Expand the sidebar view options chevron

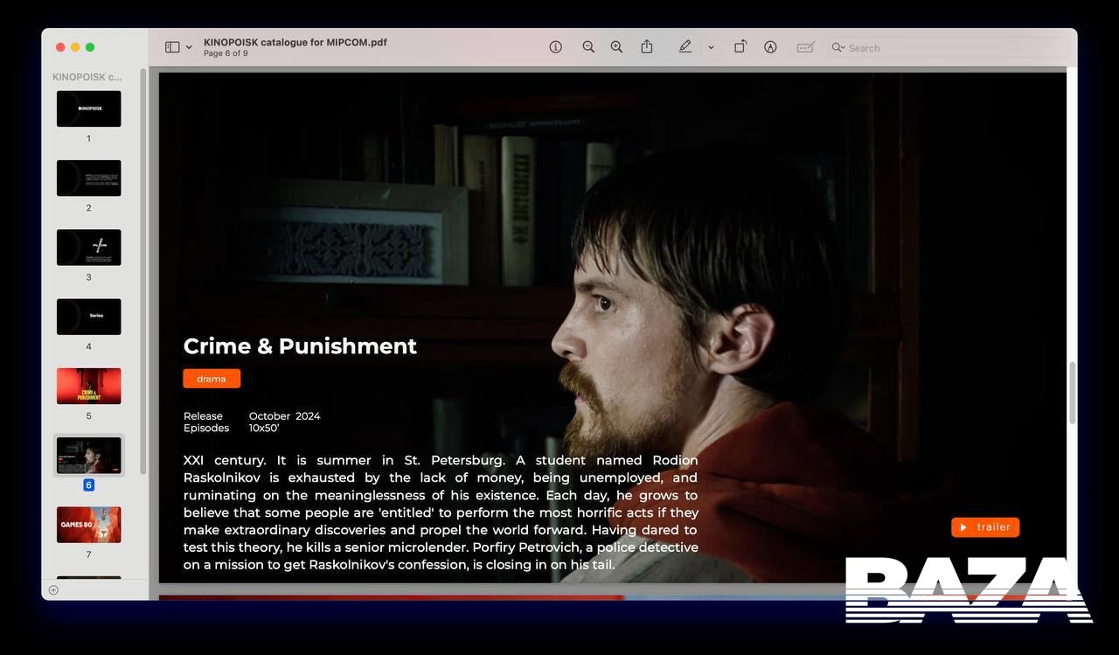pyautogui.click(x=189, y=47)
